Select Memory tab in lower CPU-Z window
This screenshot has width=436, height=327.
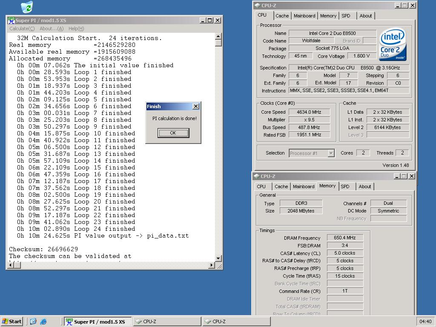327,186
